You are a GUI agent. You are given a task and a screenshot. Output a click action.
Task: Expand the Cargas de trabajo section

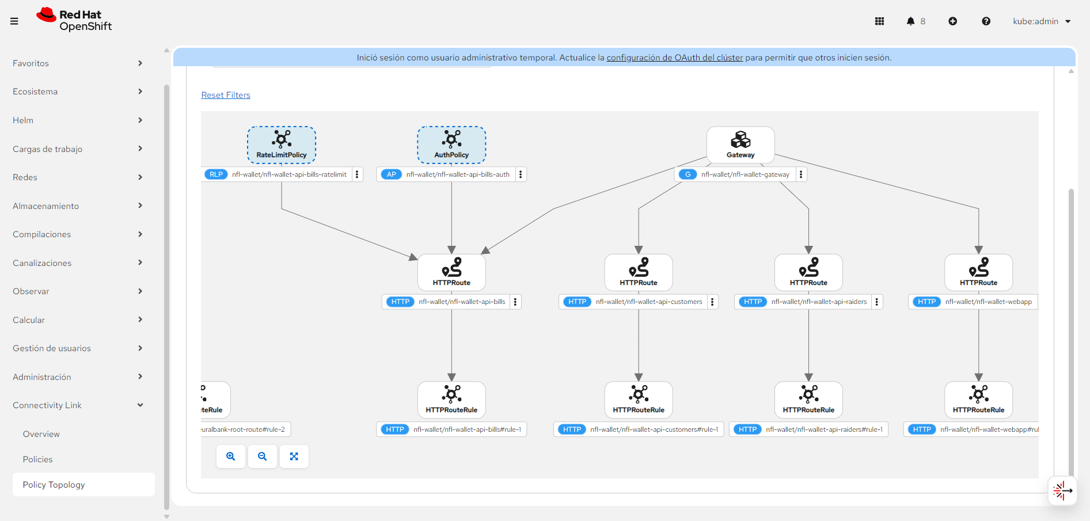(78, 149)
